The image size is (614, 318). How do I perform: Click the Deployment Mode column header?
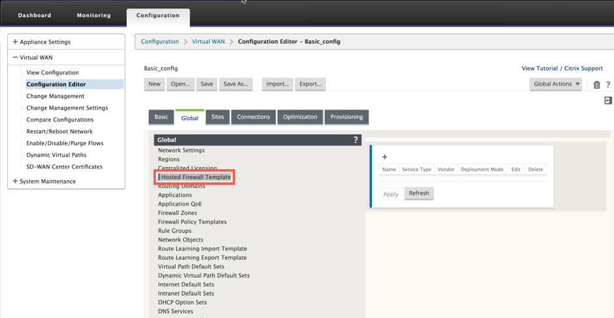(x=482, y=169)
